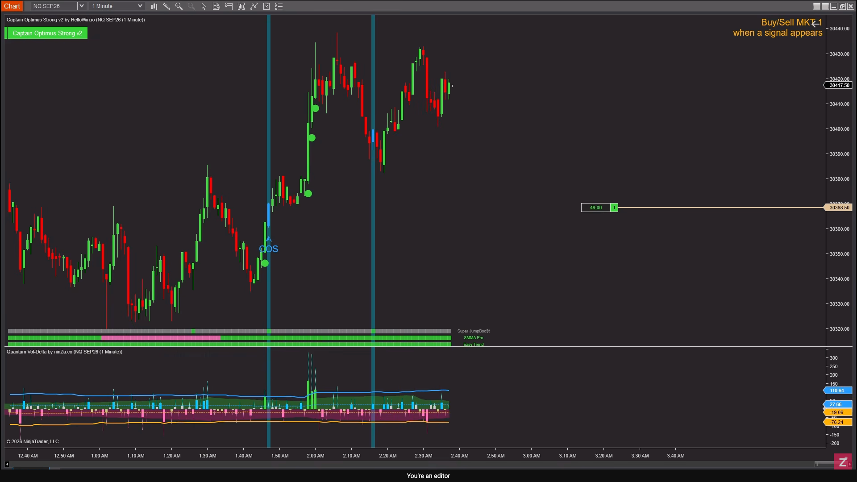The width and height of the screenshot is (857, 482).
Task: Open the bar style chart icon
Action: click(x=154, y=6)
